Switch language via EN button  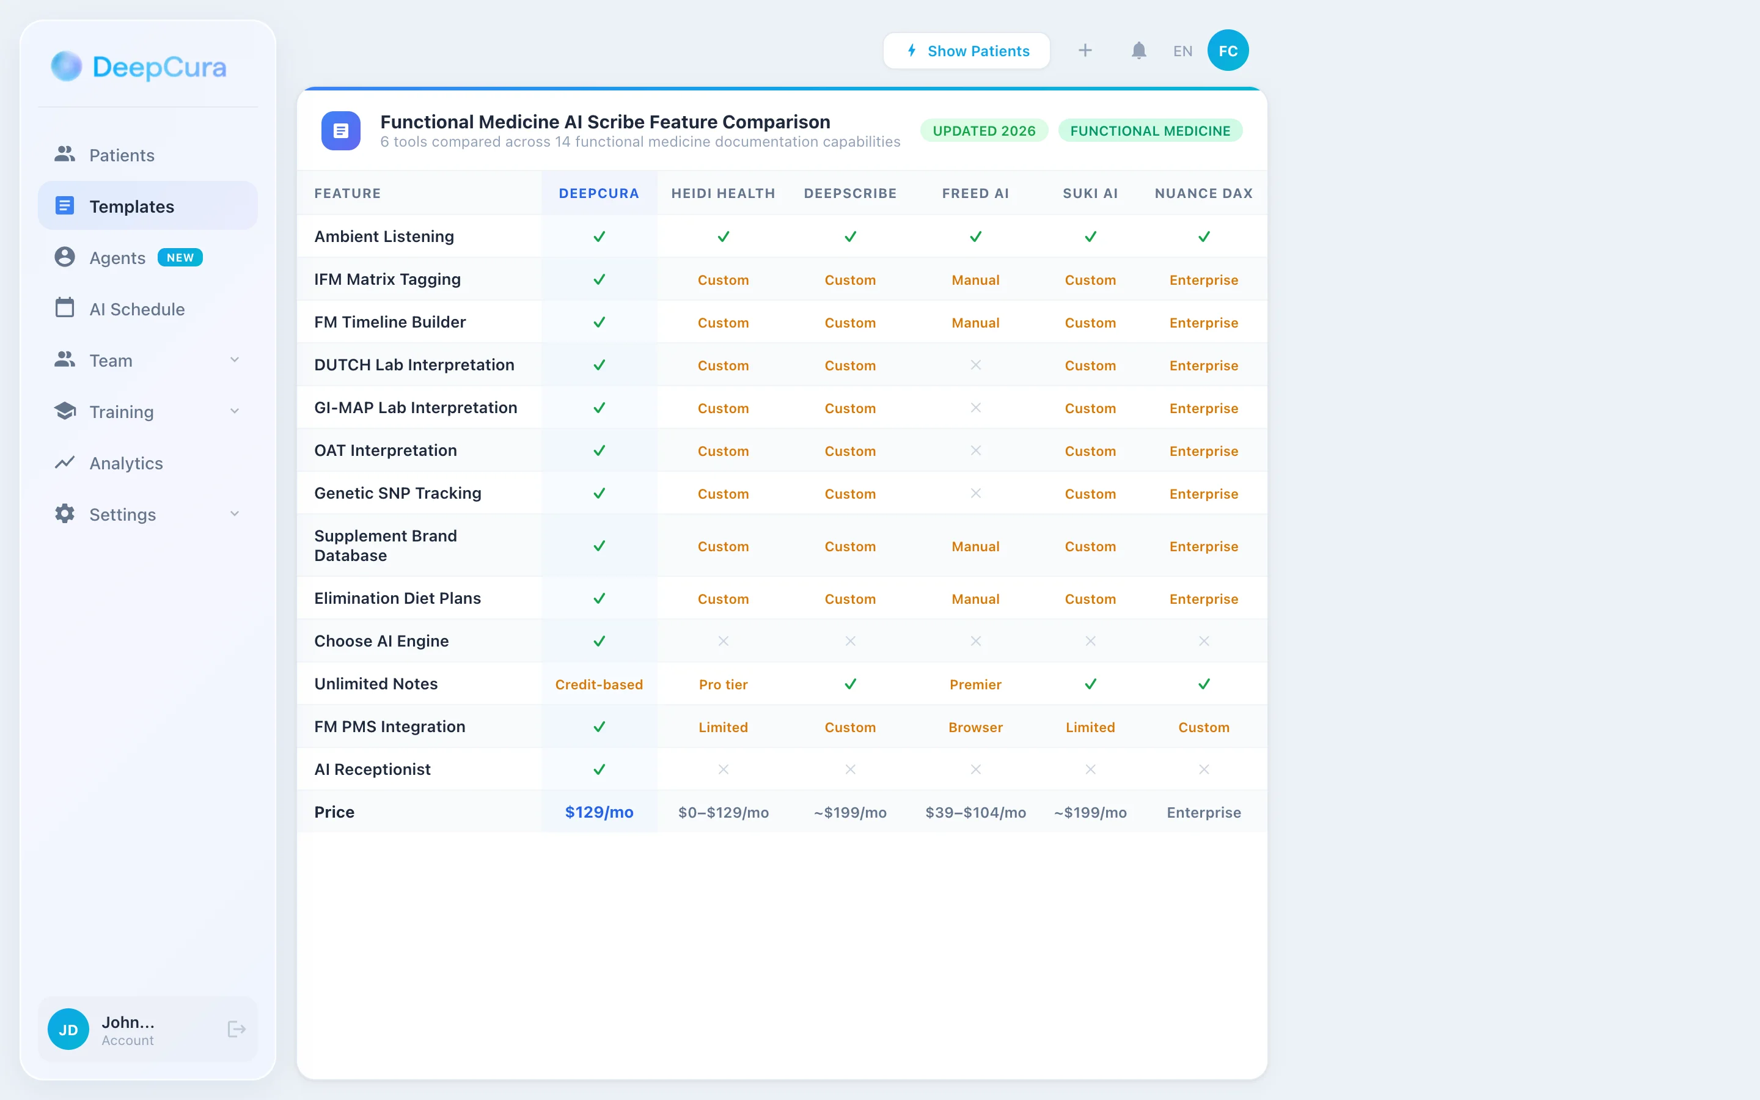coord(1182,51)
